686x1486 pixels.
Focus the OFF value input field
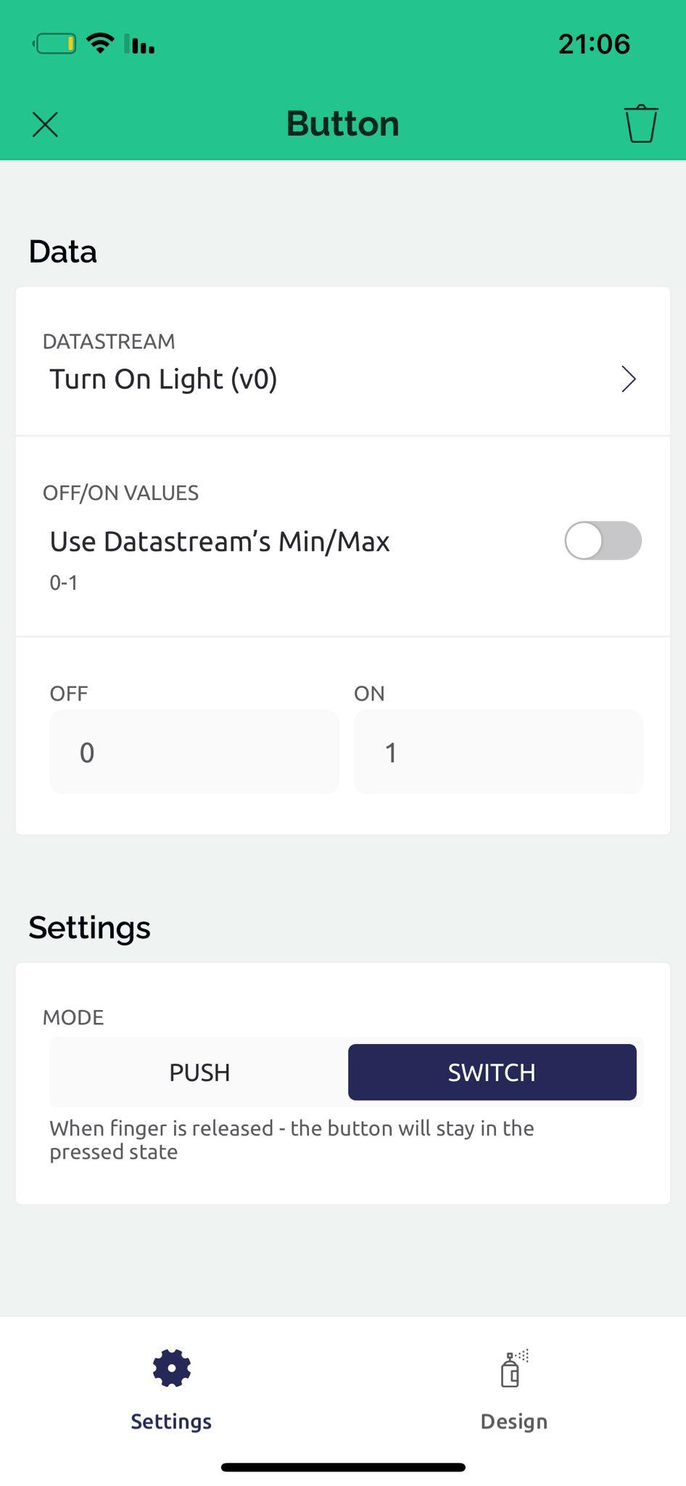194,752
